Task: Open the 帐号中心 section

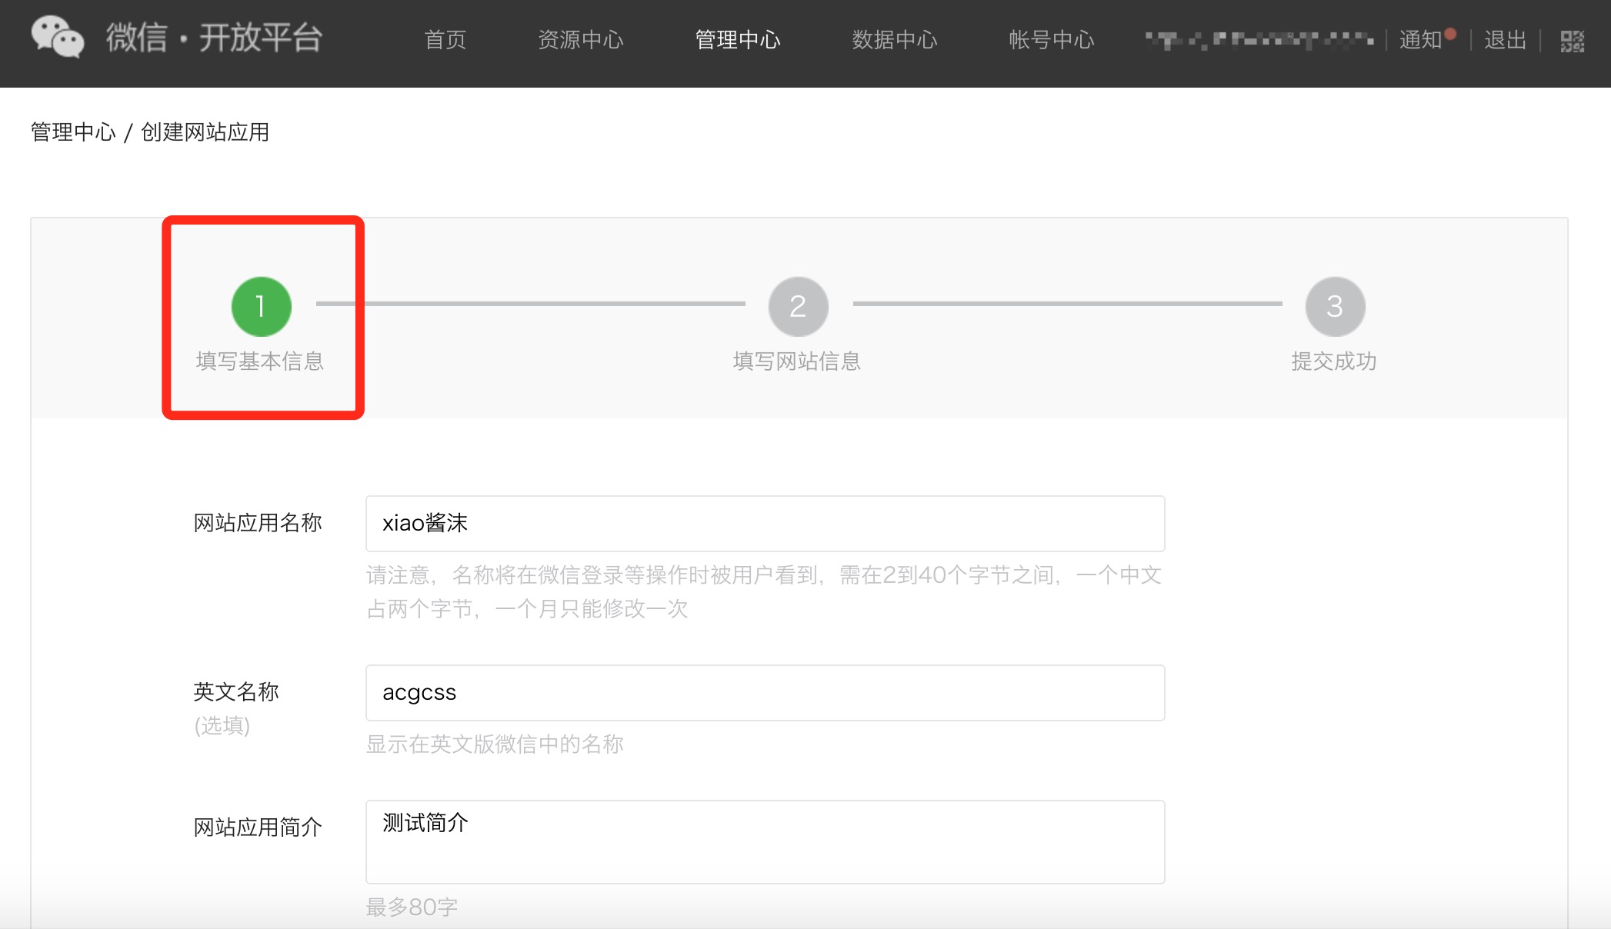Action: click(x=1052, y=40)
